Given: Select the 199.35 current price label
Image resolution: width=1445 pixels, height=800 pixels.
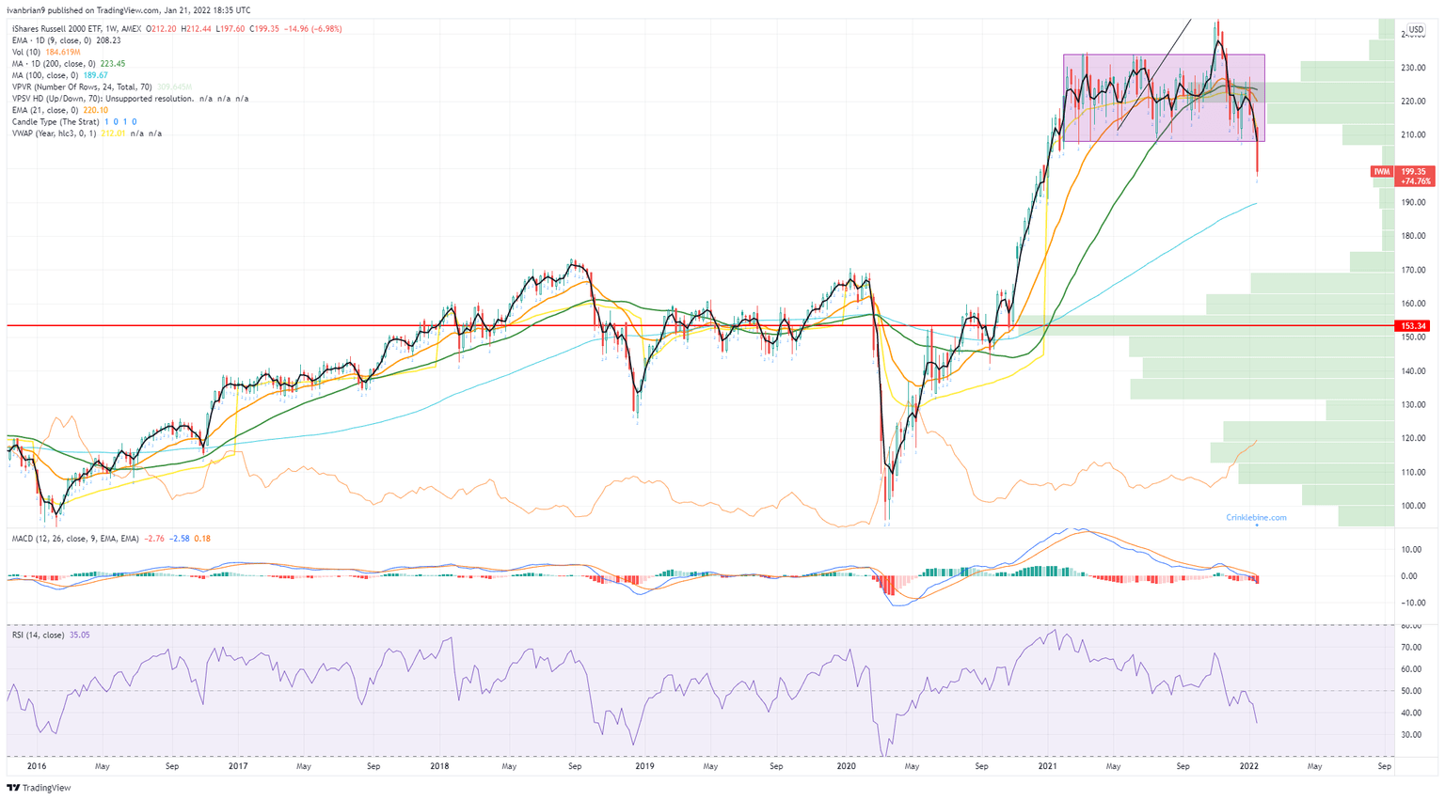Looking at the screenshot, I should pos(1413,172).
